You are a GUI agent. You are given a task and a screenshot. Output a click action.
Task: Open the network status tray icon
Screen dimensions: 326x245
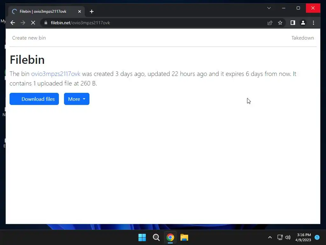[x=280, y=237]
